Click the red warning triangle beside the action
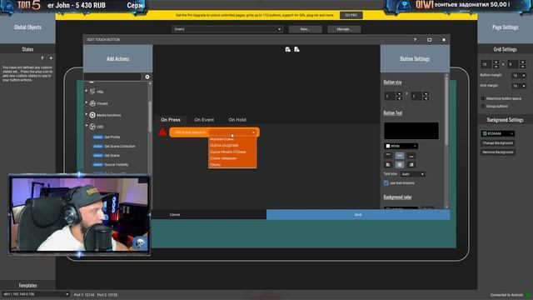This screenshot has height=300, width=533. click(x=162, y=132)
